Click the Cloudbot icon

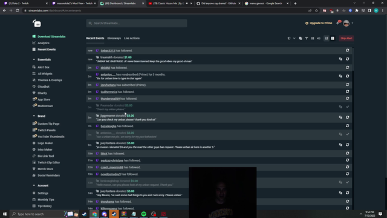coord(34,86)
